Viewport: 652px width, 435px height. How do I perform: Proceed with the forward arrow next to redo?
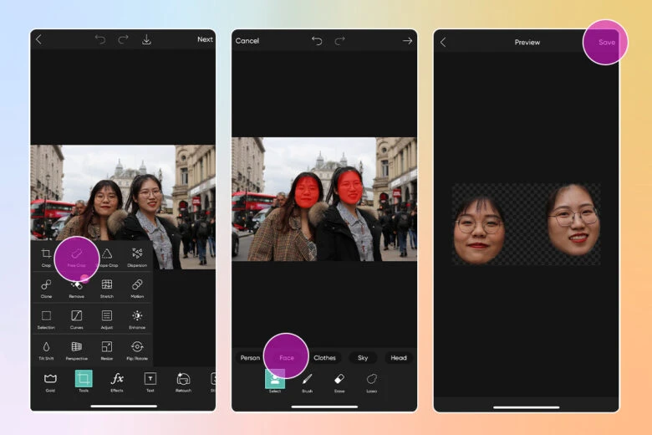click(x=407, y=40)
